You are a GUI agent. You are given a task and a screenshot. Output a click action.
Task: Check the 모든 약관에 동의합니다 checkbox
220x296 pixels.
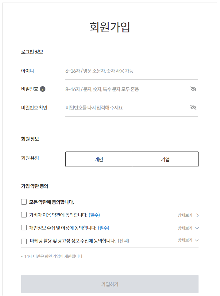point(24,202)
